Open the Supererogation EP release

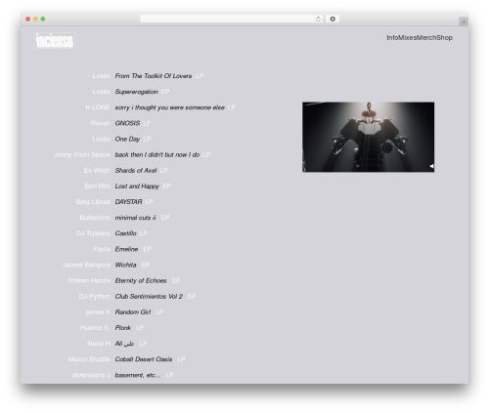(136, 92)
